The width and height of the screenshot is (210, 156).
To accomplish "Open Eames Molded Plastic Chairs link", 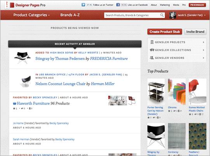I will (x=196, y=109).
